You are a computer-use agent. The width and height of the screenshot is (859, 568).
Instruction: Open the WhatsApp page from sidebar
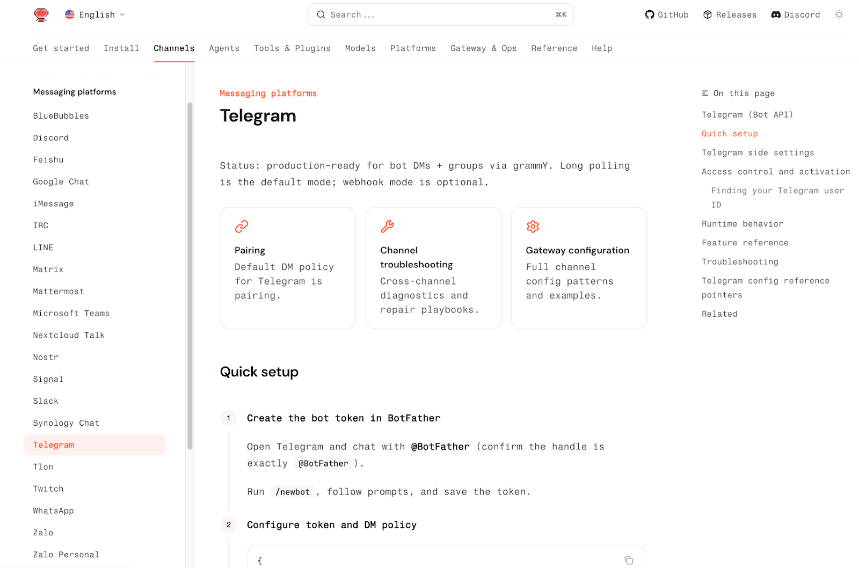53,510
